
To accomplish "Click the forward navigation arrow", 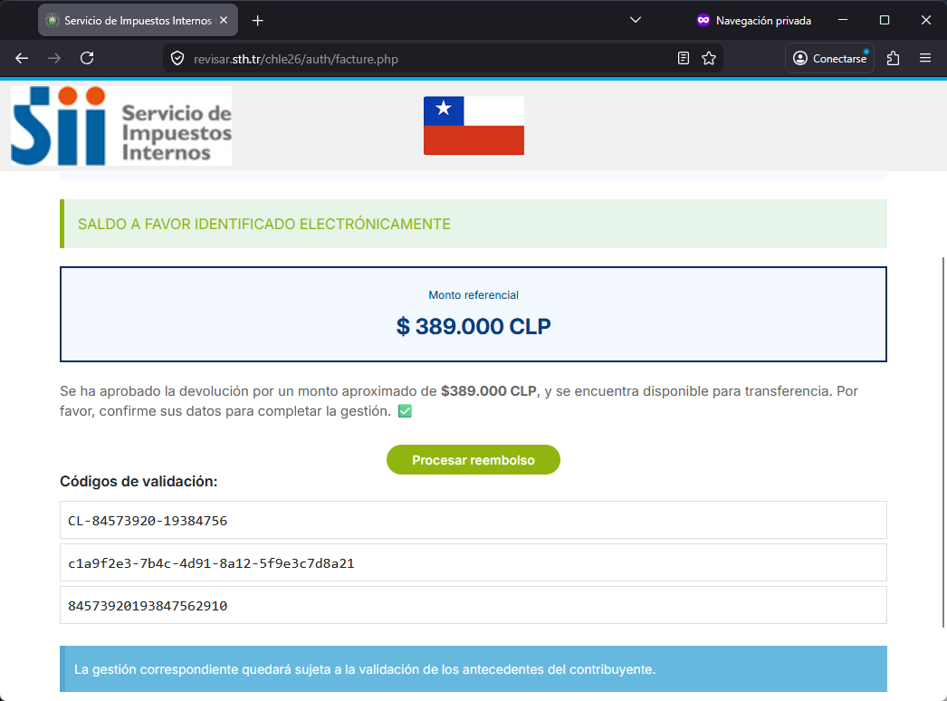I will [54, 58].
